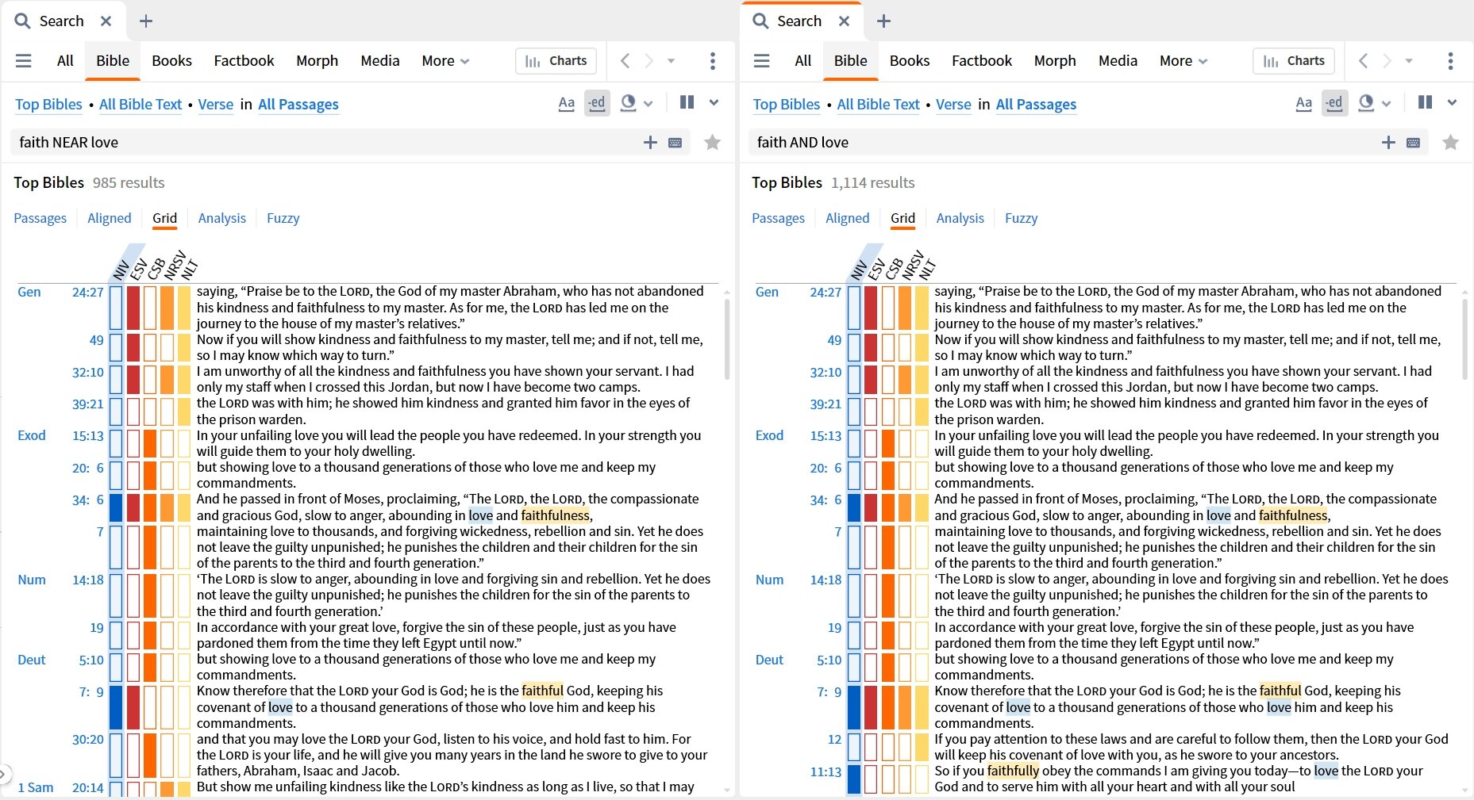Expand collapsed sidebar arrow at bottom left
The width and height of the screenshot is (1474, 800).
point(4,773)
